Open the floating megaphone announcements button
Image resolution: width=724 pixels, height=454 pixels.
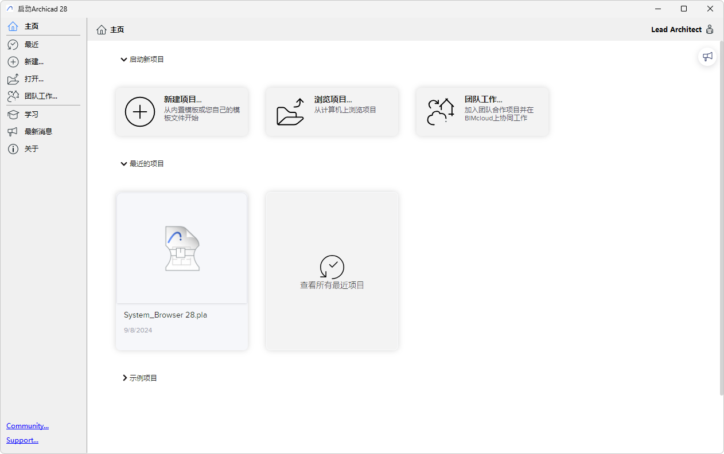click(707, 57)
